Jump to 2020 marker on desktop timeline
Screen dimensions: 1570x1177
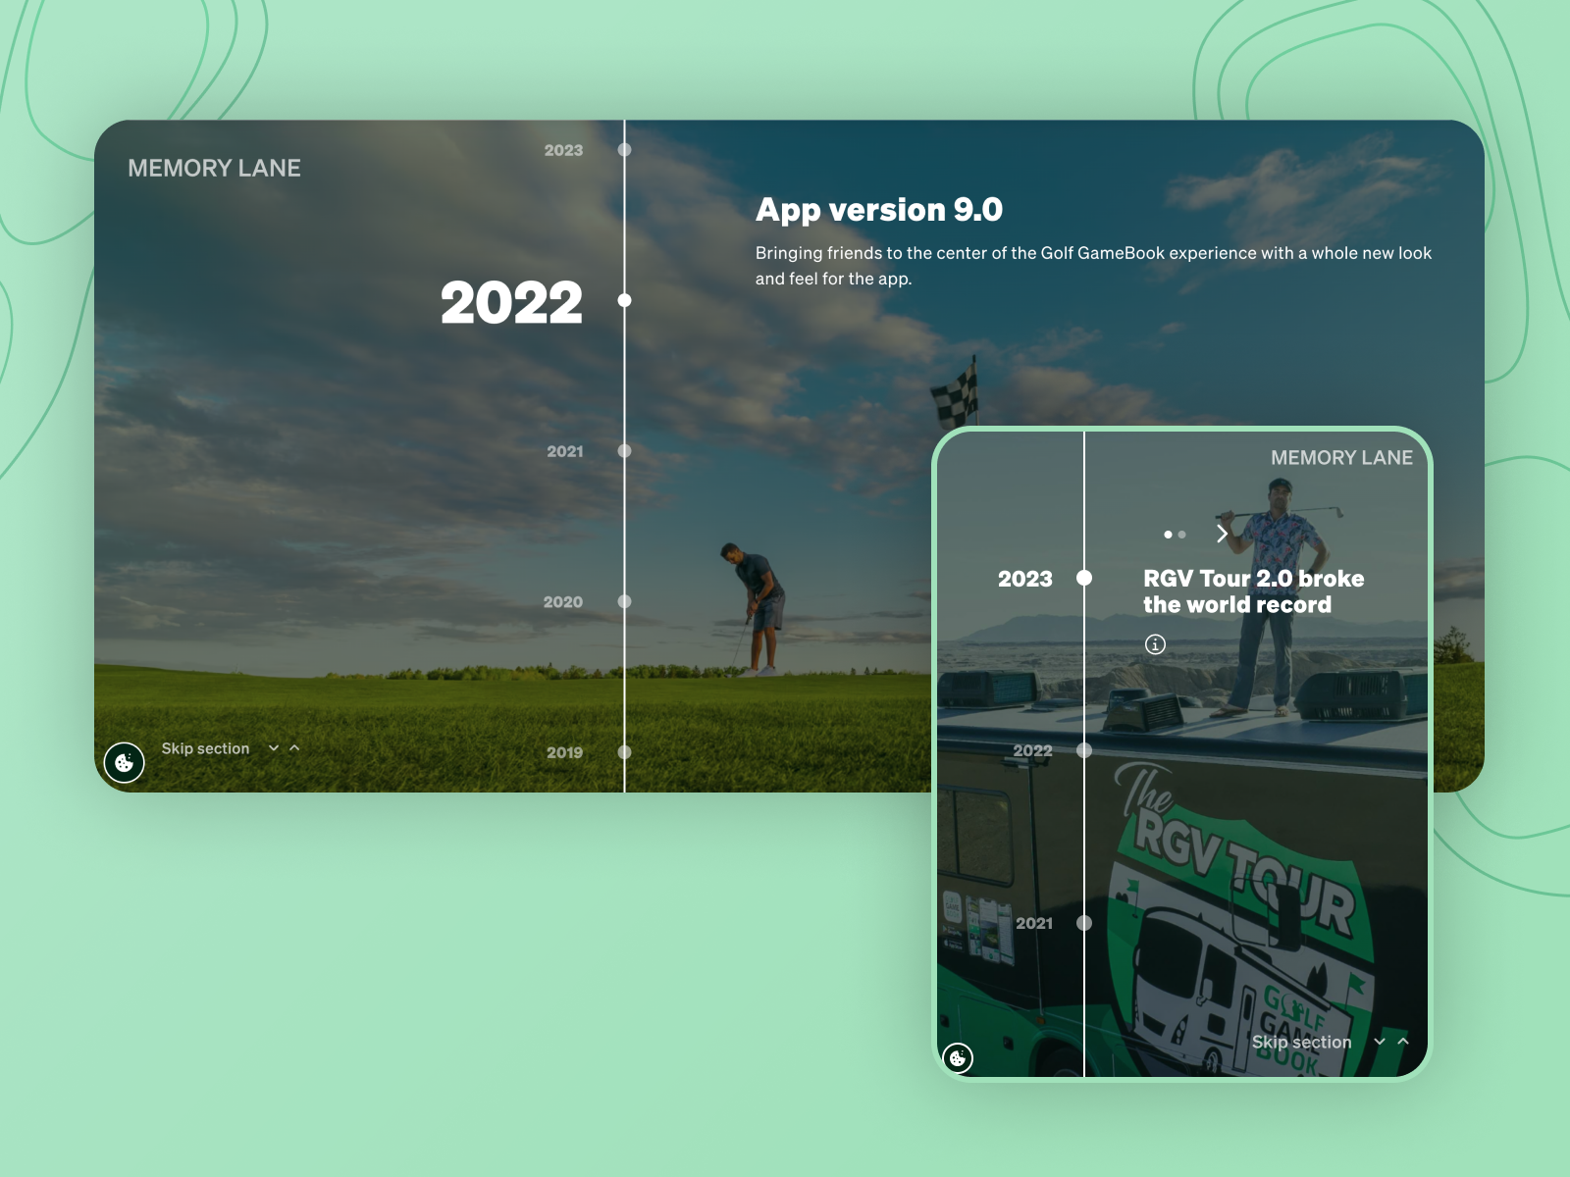(x=624, y=601)
